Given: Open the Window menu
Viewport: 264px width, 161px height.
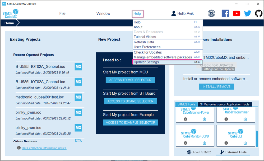Looking at the screenshot, I should (103, 13).
